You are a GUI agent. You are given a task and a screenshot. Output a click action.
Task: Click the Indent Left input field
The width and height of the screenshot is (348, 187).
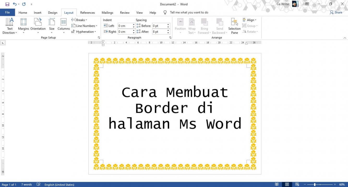[x=125, y=26]
